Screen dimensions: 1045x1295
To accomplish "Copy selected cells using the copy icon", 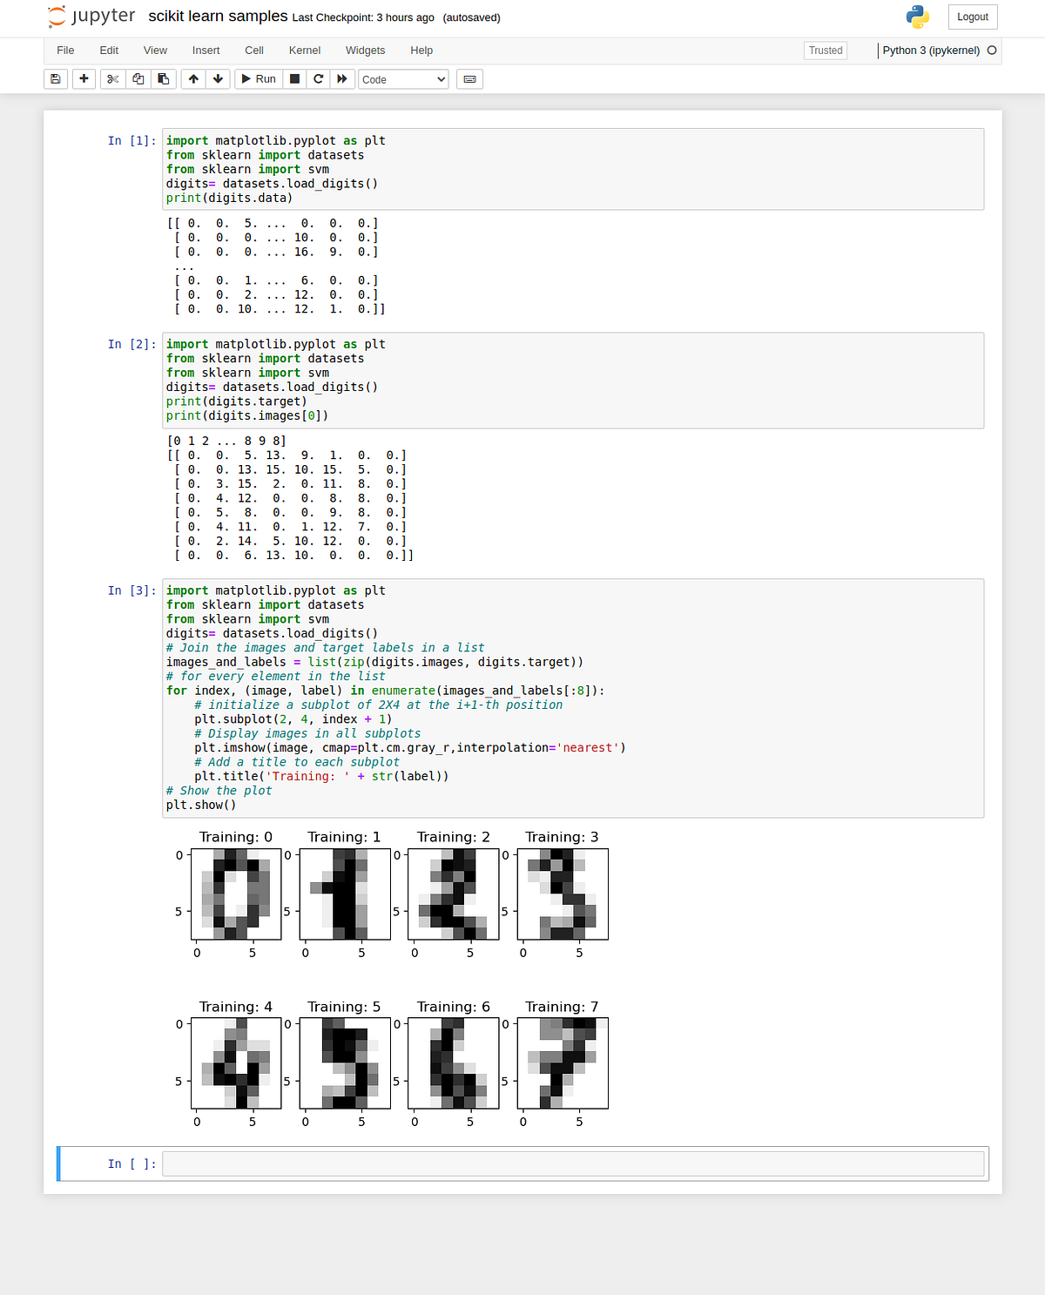I will [138, 79].
